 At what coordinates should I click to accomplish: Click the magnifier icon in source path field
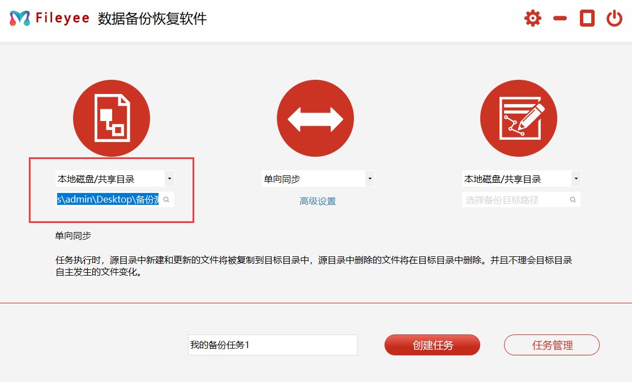coord(166,200)
